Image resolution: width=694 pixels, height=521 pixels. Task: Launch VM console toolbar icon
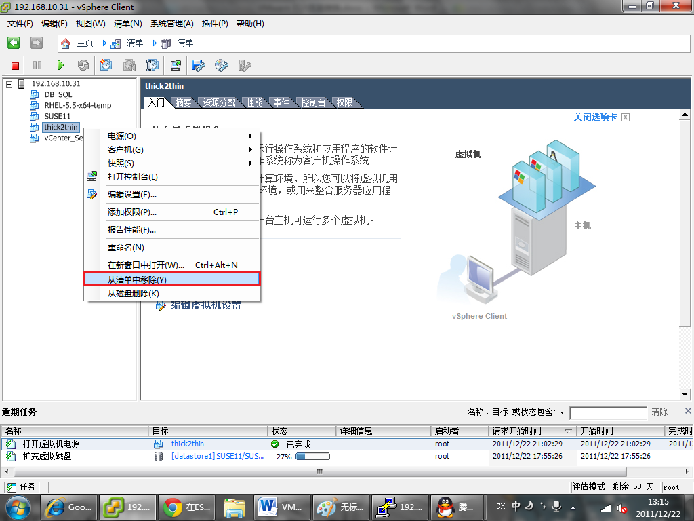pos(176,66)
